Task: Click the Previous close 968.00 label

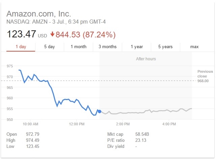Action: point(205,76)
